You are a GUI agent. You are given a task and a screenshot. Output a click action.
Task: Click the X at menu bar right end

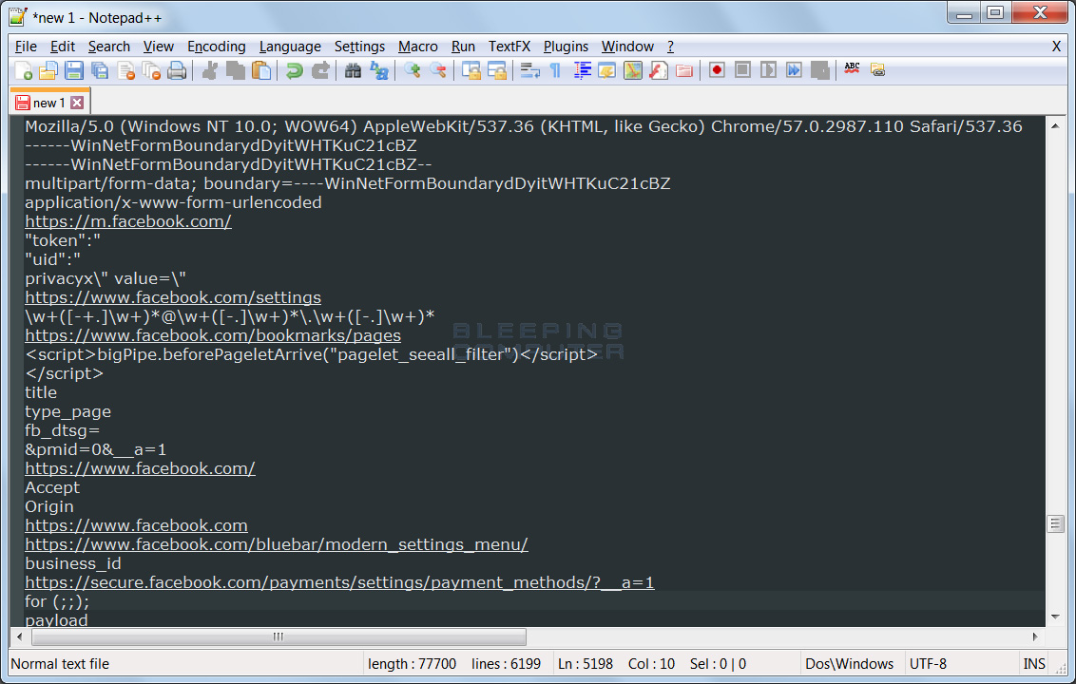(1056, 46)
